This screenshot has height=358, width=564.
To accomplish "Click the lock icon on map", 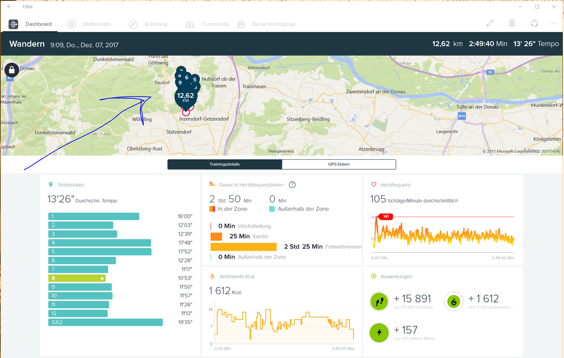I will [12, 70].
